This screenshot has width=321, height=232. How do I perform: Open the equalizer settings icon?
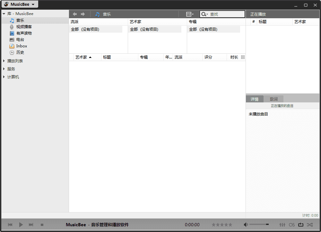pyautogui.click(x=282, y=225)
